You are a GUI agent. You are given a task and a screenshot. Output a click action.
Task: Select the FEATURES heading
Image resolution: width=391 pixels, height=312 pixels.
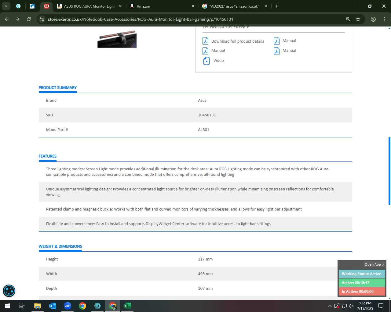[48, 156]
